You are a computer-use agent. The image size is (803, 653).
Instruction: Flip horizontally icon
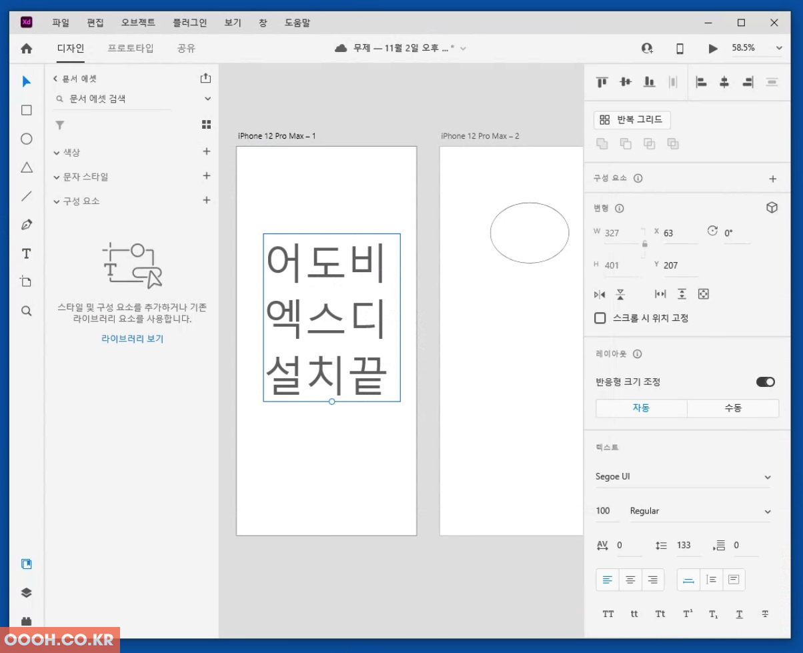600,294
